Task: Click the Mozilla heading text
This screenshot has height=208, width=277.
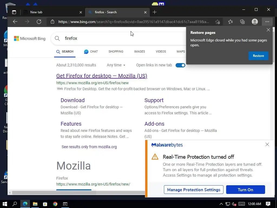Action: tap(74, 166)
